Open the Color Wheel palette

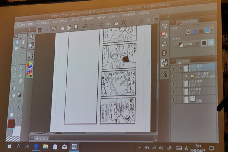(x=30, y=65)
